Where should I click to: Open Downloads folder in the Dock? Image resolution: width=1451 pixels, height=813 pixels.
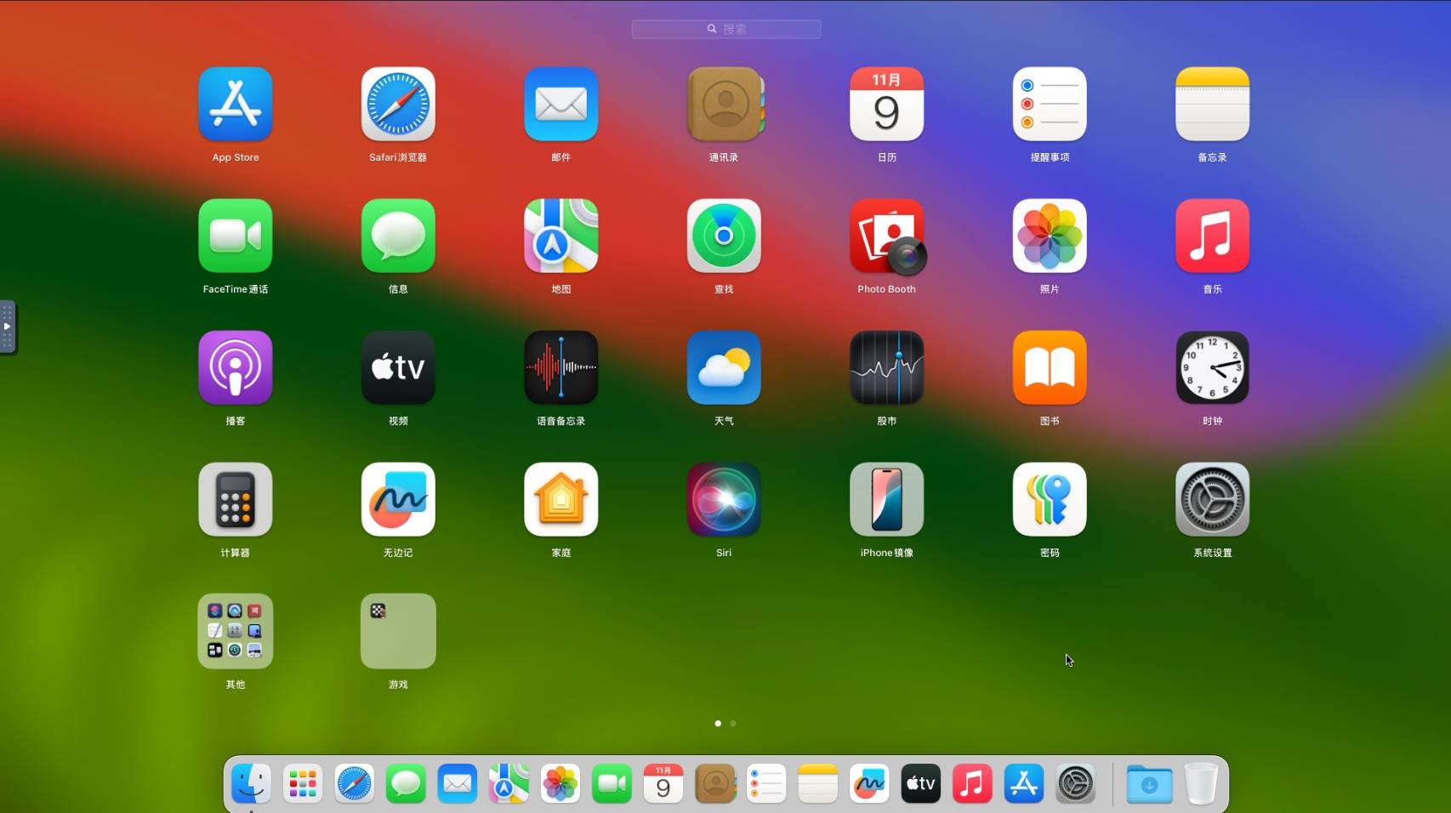(1149, 783)
